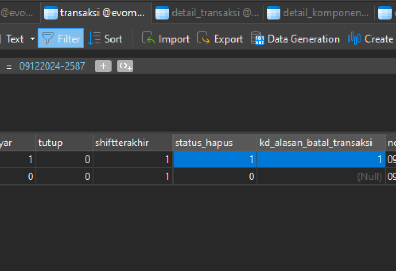Edit filter value 09122024-2587
The image size is (396, 271).
[x=52, y=66]
